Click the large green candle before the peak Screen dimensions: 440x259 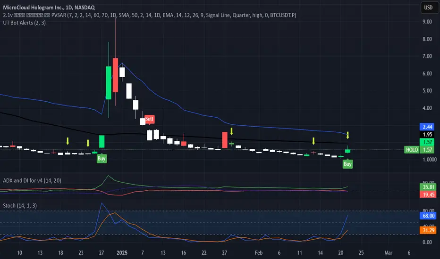coord(109,82)
